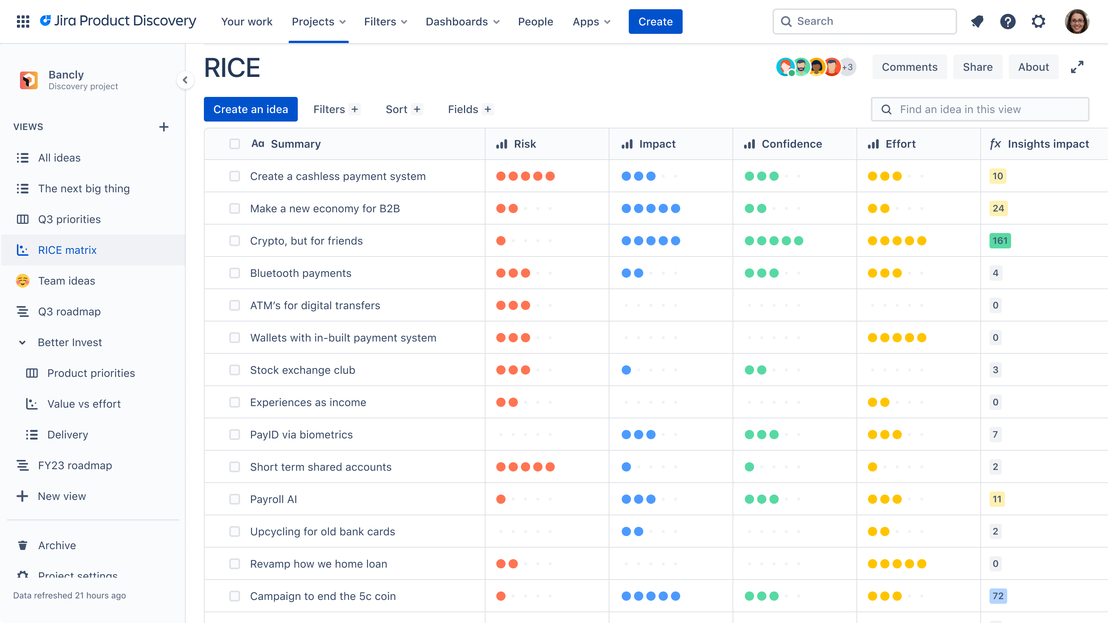Collapse sidebar using the arrow button
The height and width of the screenshot is (623, 1108).
pos(185,80)
